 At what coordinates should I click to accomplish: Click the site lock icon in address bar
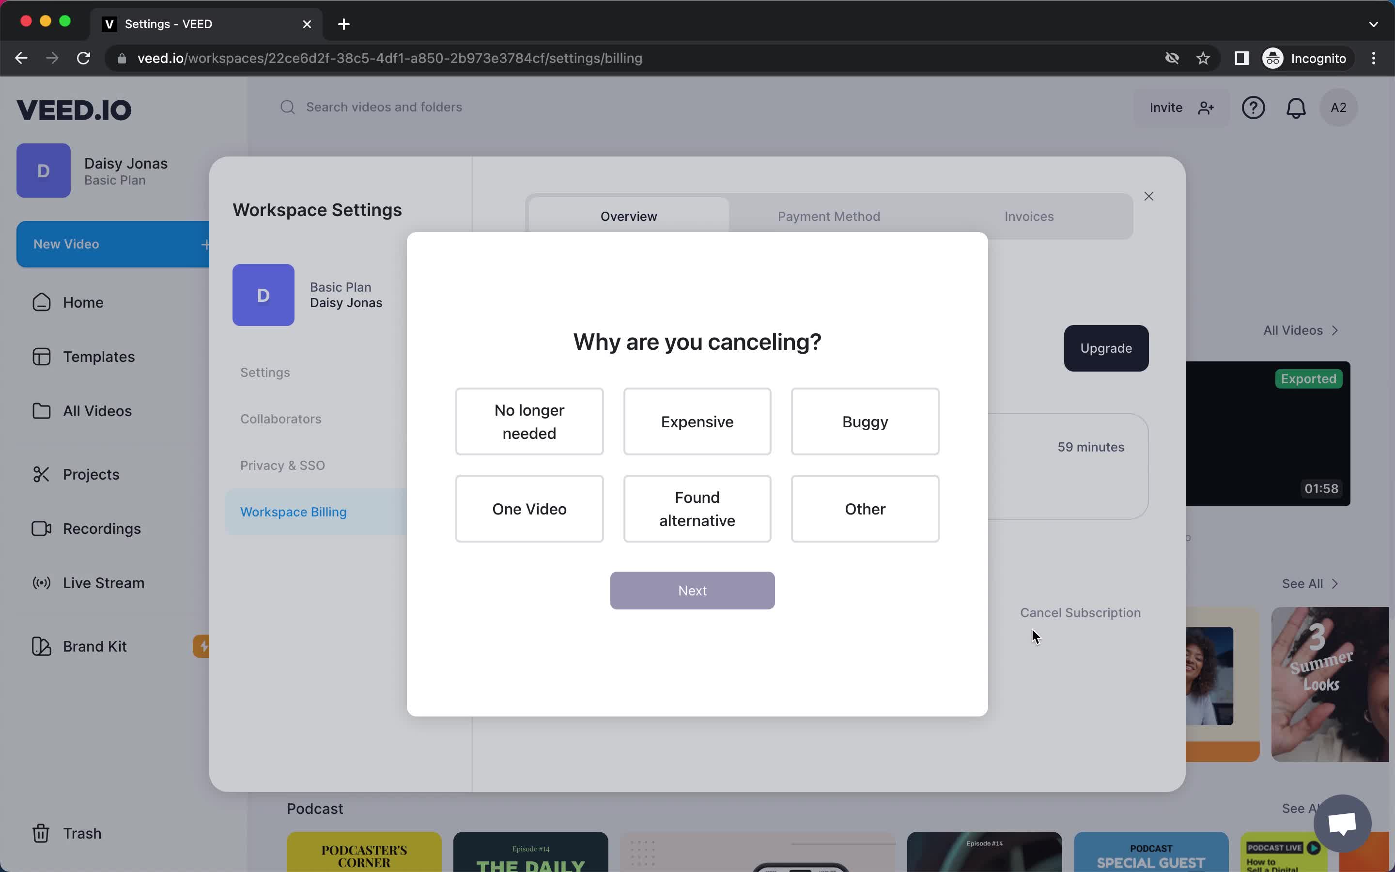coord(122,58)
